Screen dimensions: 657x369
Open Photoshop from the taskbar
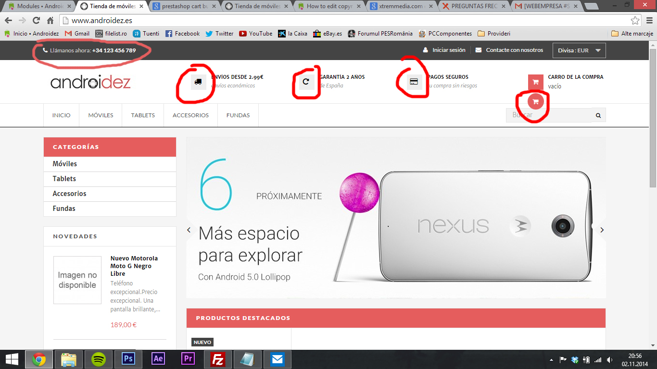128,359
